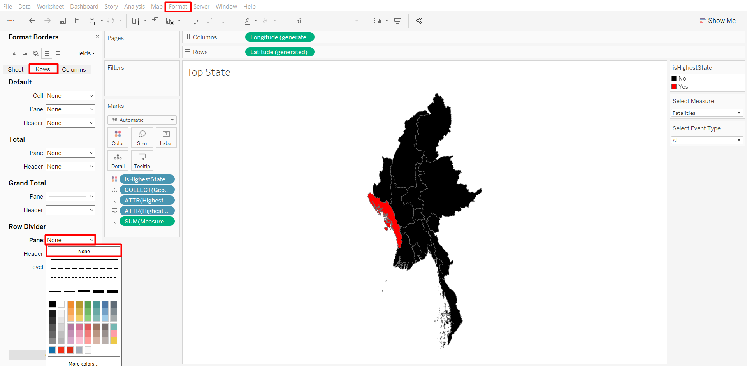
Task: Switch to Format Shading paint bucket icon
Action: point(36,53)
